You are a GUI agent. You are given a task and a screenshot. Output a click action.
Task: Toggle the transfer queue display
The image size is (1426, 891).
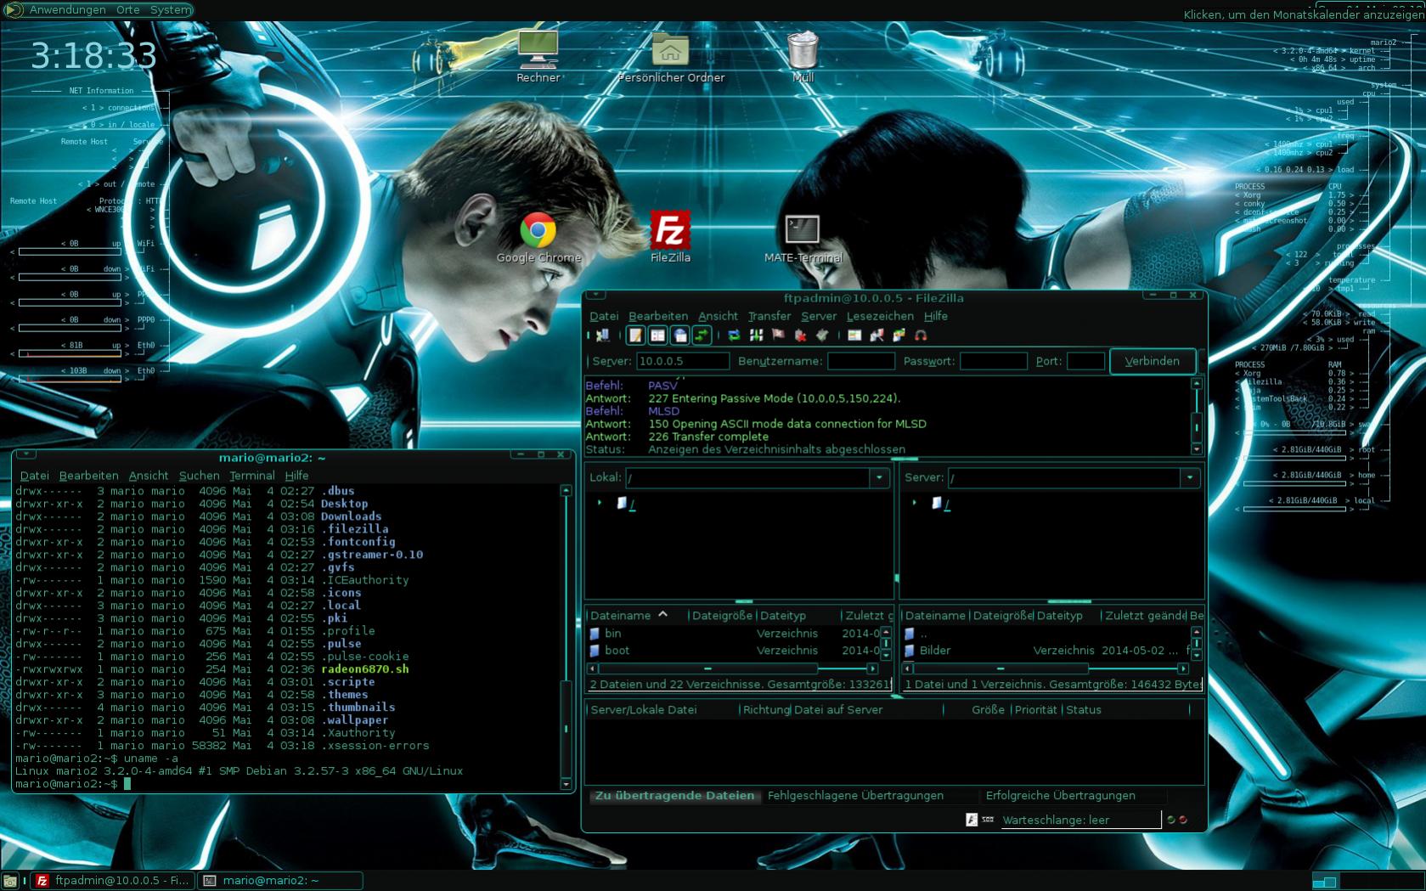pyautogui.click(x=702, y=336)
